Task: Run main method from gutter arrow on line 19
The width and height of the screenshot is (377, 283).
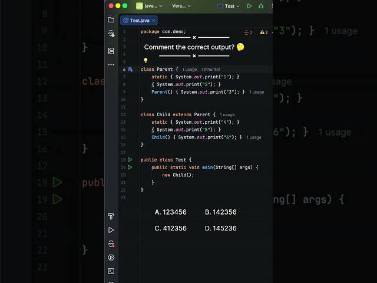Action: 130,167
